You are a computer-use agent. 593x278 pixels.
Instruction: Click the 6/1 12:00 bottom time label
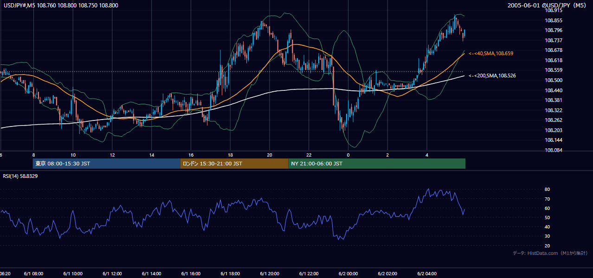coord(112,274)
